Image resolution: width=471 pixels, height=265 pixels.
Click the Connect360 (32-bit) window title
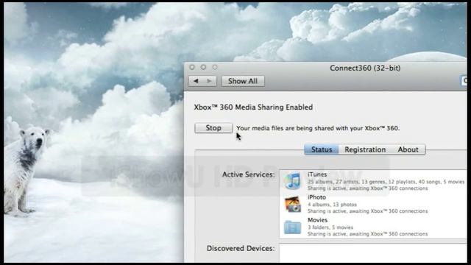(x=365, y=68)
